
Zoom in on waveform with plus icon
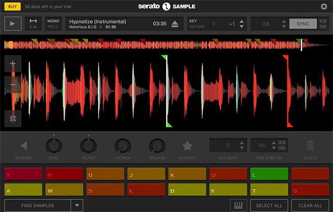click(13, 64)
